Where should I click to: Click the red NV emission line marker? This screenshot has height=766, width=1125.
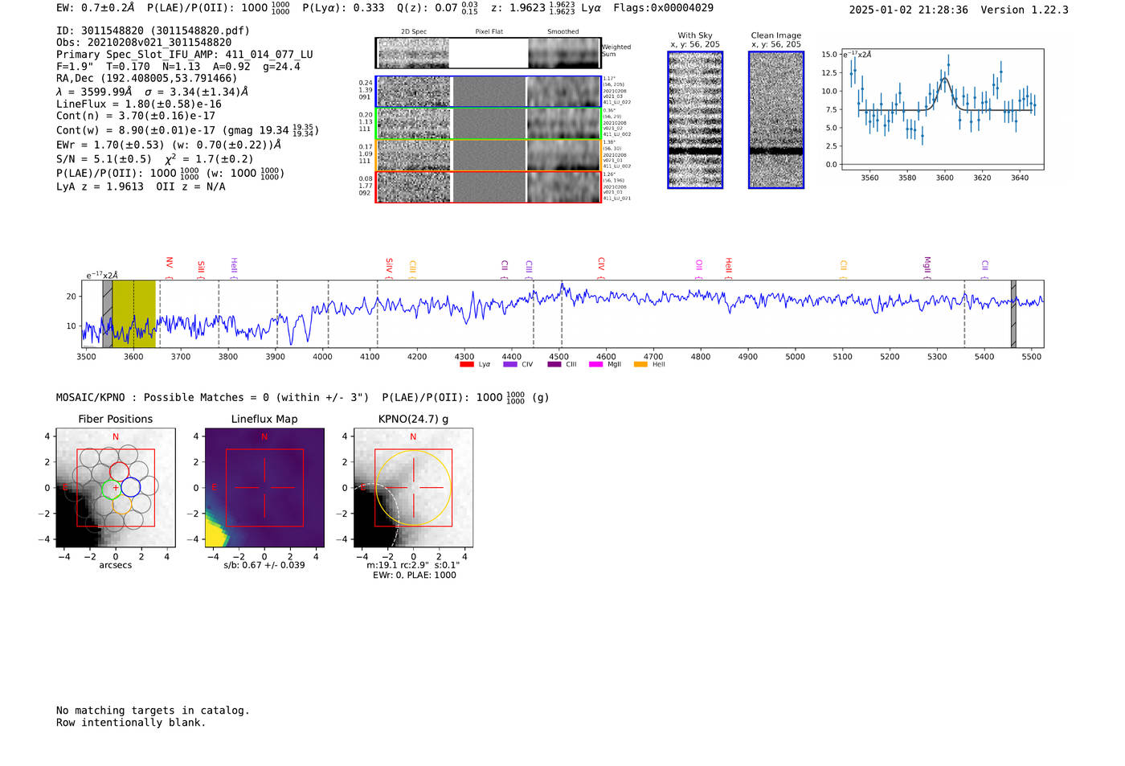[170, 264]
